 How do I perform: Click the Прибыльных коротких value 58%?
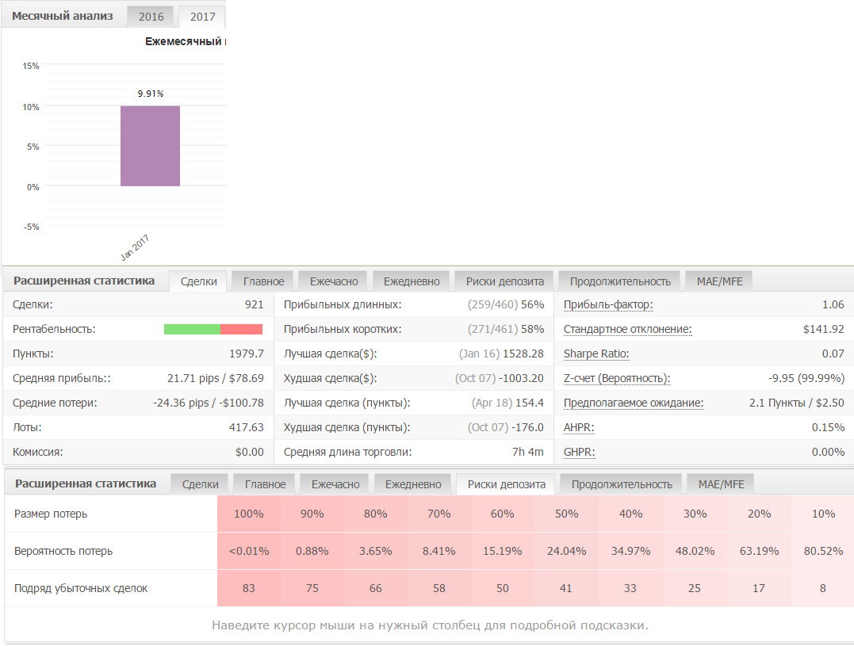(532, 329)
